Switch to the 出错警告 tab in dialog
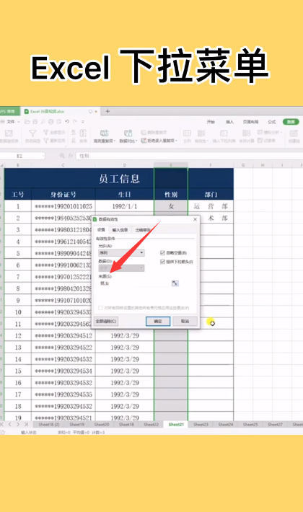303x512 pixels. [143, 230]
